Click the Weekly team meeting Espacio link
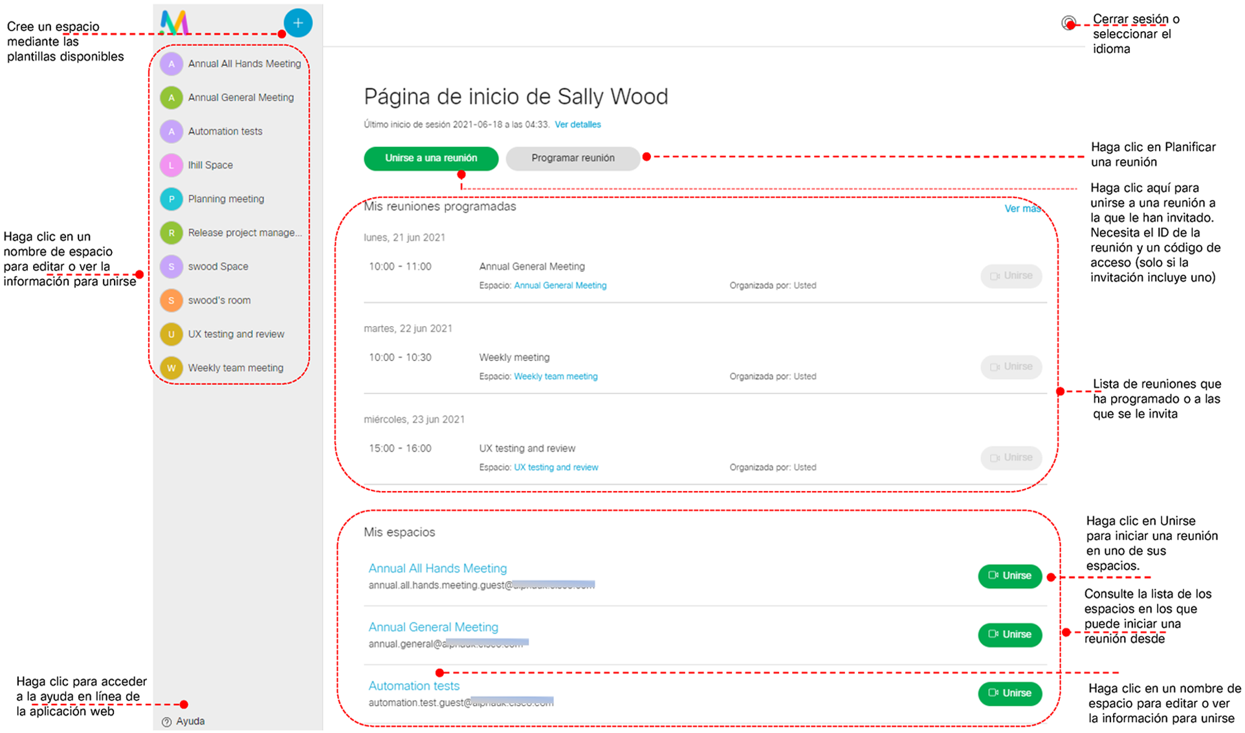The image size is (1245, 733). [555, 377]
